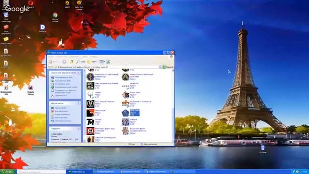The width and height of the screenshot is (309, 174).
Task: Switch to Новая папка (2) taskbar button
Action: point(79,172)
